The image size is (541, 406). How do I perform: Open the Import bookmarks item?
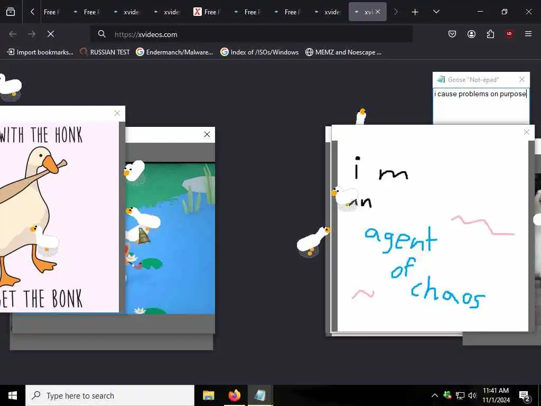click(40, 52)
